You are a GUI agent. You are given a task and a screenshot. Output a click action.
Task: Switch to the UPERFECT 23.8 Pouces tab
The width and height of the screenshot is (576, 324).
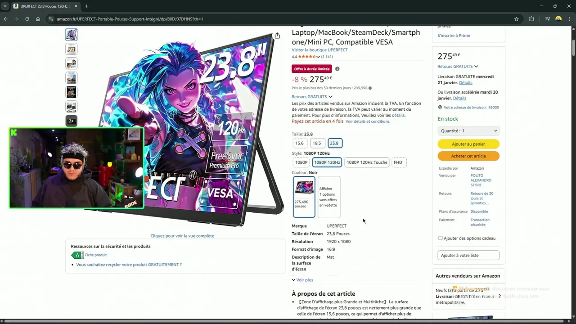44,6
